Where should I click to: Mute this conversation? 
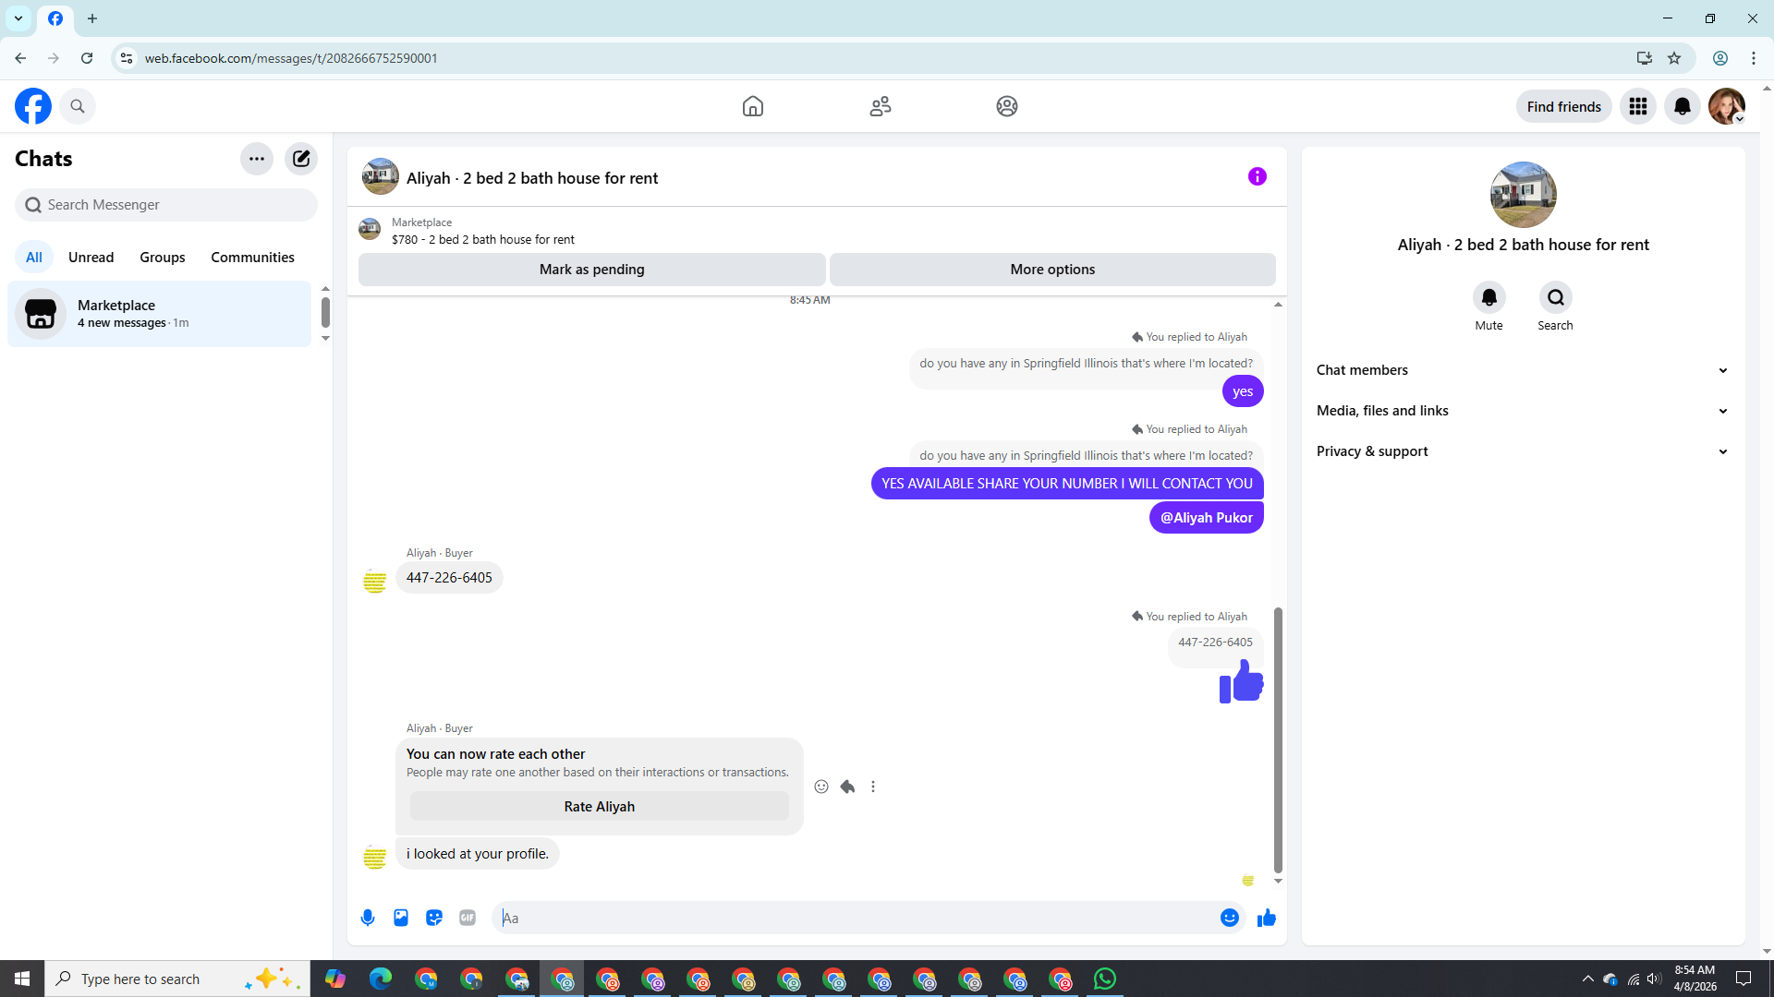click(1488, 298)
